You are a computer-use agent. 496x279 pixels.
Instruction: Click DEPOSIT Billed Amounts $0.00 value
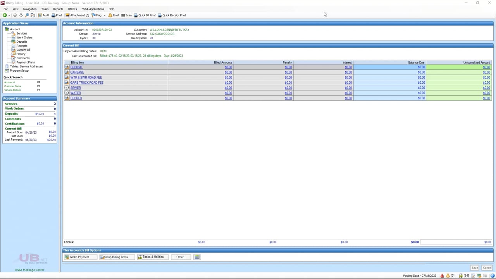pyautogui.click(x=228, y=67)
